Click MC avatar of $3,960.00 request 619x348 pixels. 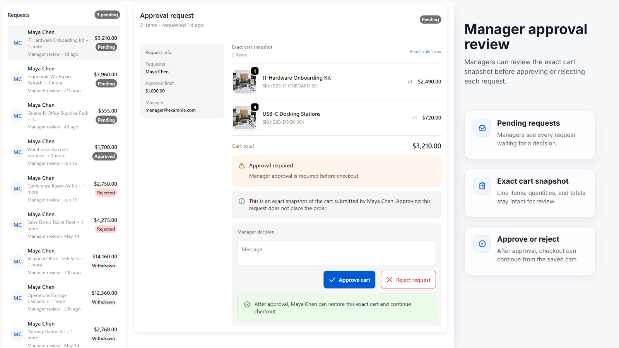click(x=18, y=79)
